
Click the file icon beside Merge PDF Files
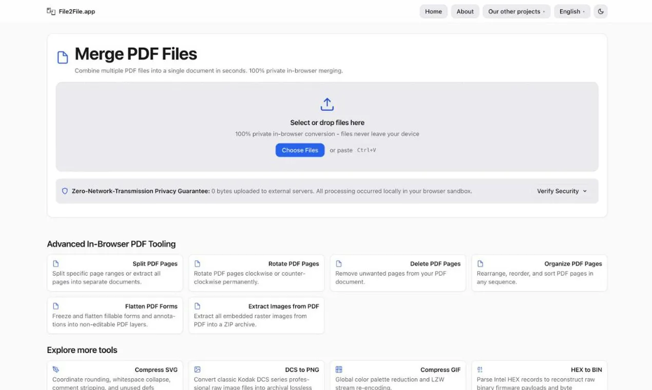click(x=63, y=57)
